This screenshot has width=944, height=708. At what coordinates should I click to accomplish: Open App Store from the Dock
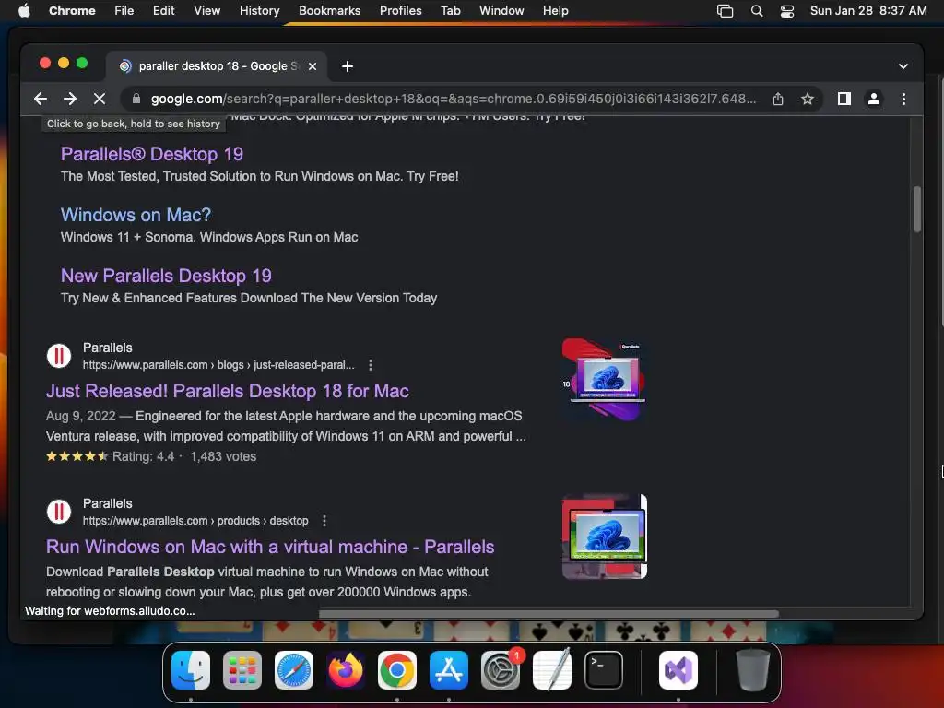449,670
